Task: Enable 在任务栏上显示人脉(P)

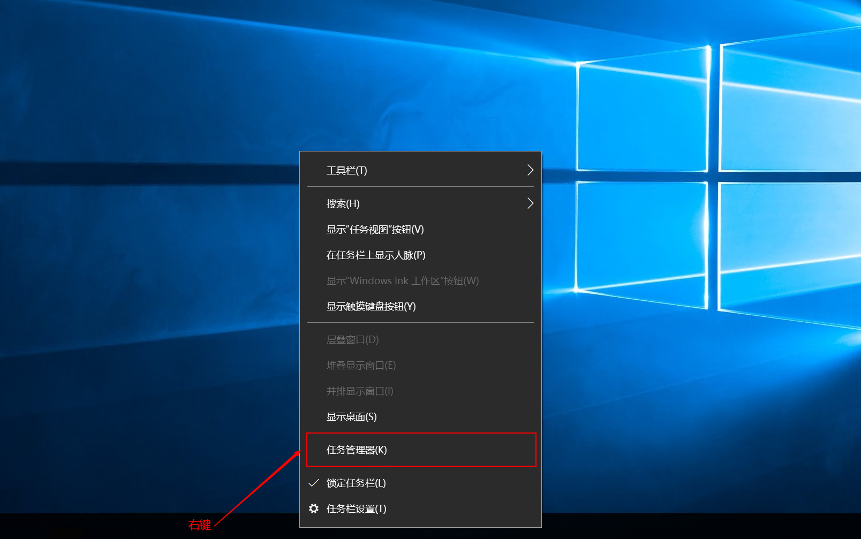Action: [x=376, y=255]
